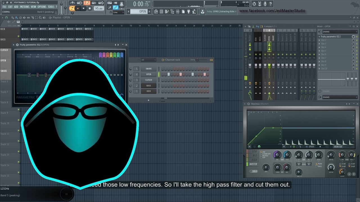This screenshot has width=360, height=202.
Task: Select the PEAK detection radio in Maximus
Action: [319, 164]
